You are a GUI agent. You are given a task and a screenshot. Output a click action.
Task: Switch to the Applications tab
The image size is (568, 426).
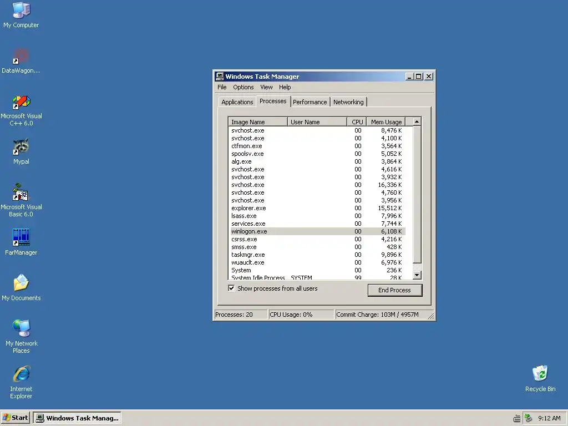coord(237,102)
